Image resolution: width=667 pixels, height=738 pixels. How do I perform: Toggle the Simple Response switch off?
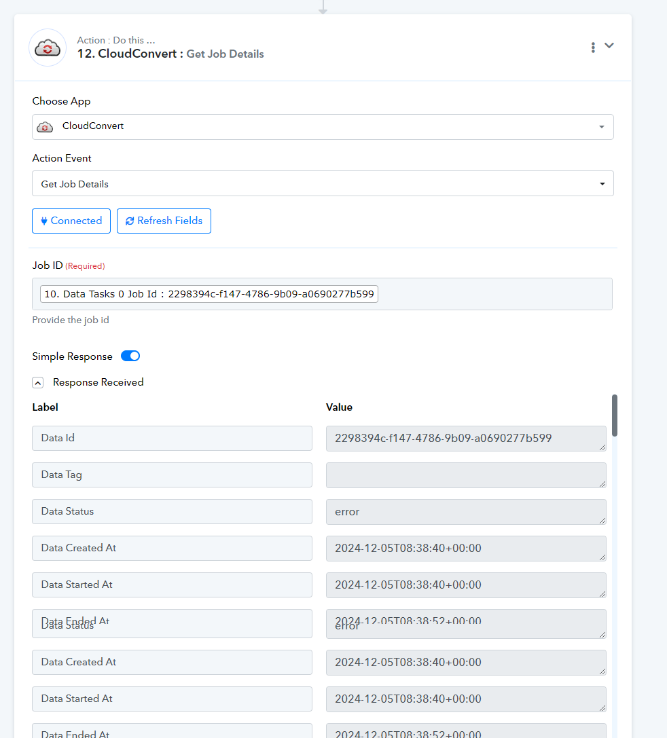(130, 356)
